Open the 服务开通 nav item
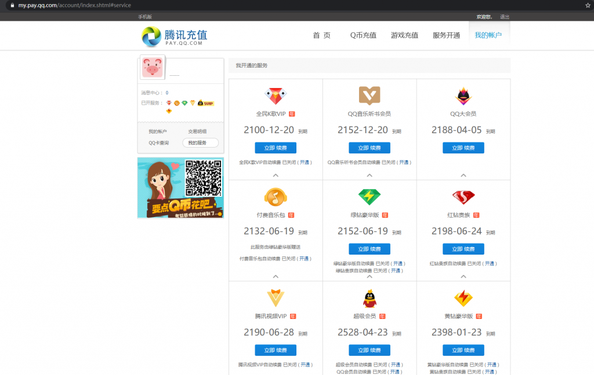594x375 pixels. pyautogui.click(x=446, y=35)
